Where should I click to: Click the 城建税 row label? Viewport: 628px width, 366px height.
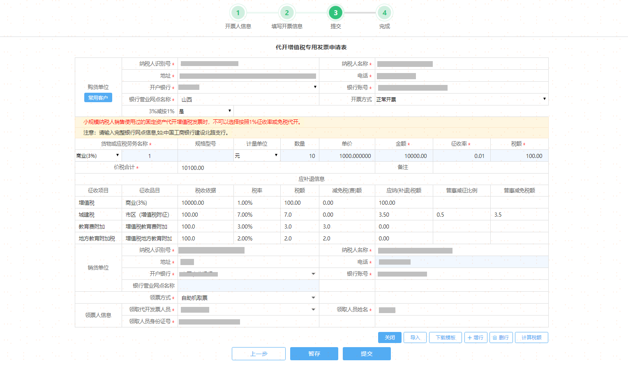coord(87,215)
